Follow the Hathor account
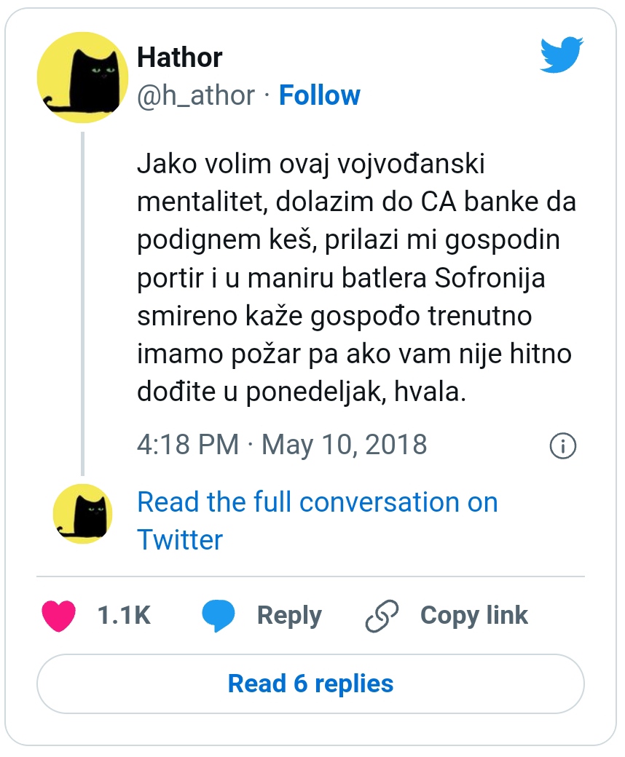Screen dimensions: 625x757 [320, 95]
